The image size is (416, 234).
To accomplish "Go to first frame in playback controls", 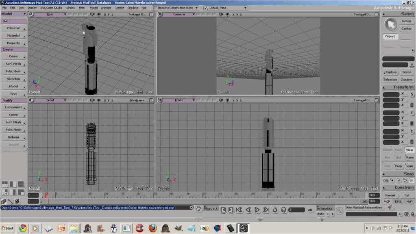I will click(239, 210).
